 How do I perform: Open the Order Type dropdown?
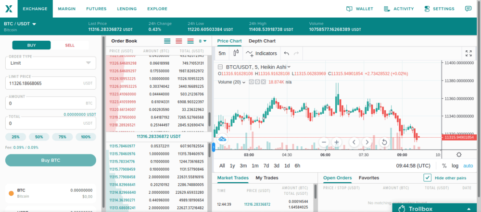(x=51, y=63)
